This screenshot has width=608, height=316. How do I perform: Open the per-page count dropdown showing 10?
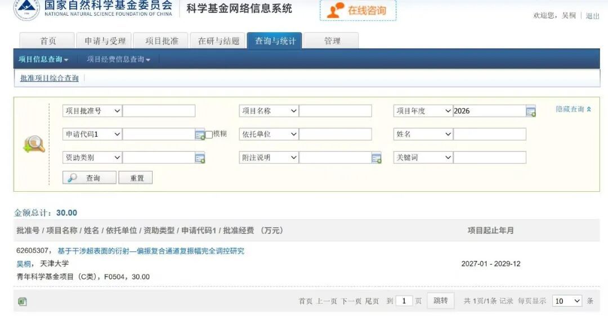[x=567, y=301]
